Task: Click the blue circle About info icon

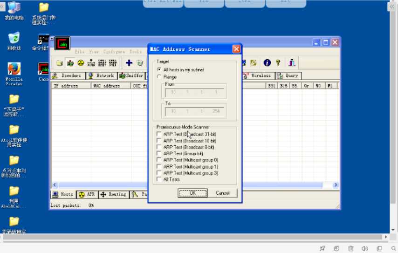Action: point(267,62)
